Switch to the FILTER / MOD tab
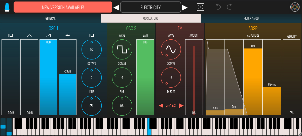 click(x=251, y=18)
